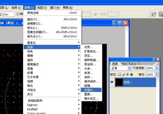Select 极坐标... polar coordinates
This screenshot has width=163, height=114.
(x=91, y=64)
